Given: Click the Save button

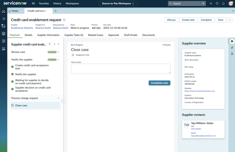Looking at the screenshot, I should tap(221, 20).
